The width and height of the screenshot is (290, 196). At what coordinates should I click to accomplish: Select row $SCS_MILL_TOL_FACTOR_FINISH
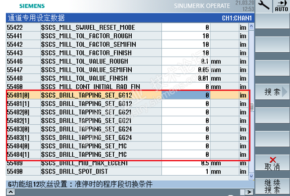[x=127, y=53]
